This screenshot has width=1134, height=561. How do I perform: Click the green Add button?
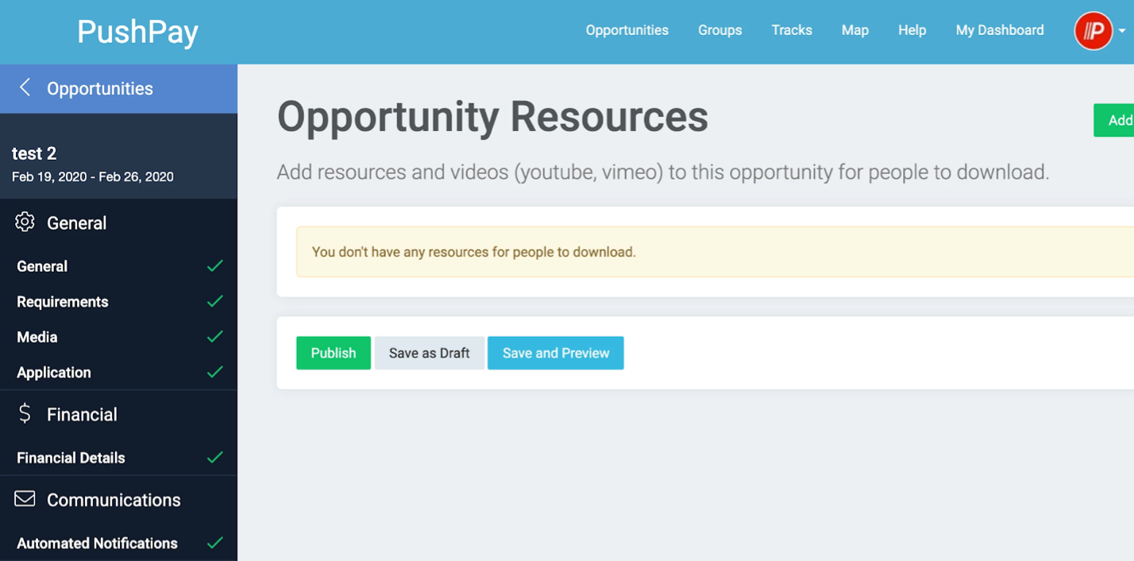pos(1114,120)
